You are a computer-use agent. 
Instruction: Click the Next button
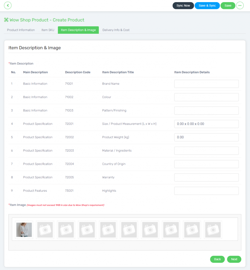234,259
